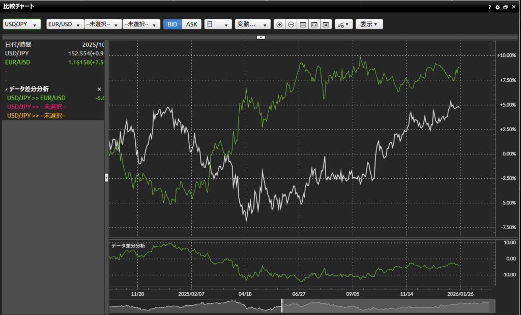The image size is (521, 315).
Task: Zoom out of the chart
Action: coord(291,24)
